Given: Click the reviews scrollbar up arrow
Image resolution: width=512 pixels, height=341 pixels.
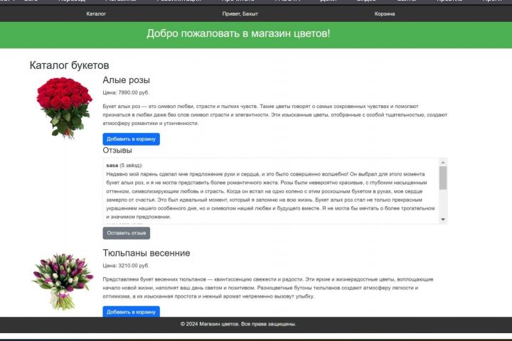Looking at the screenshot, I should tap(443, 162).
